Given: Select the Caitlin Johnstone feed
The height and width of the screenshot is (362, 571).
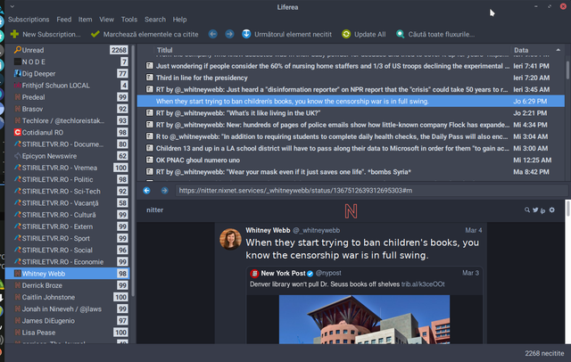Looking at the screenshot, I should pyautogui.click(x=68, y=297).
